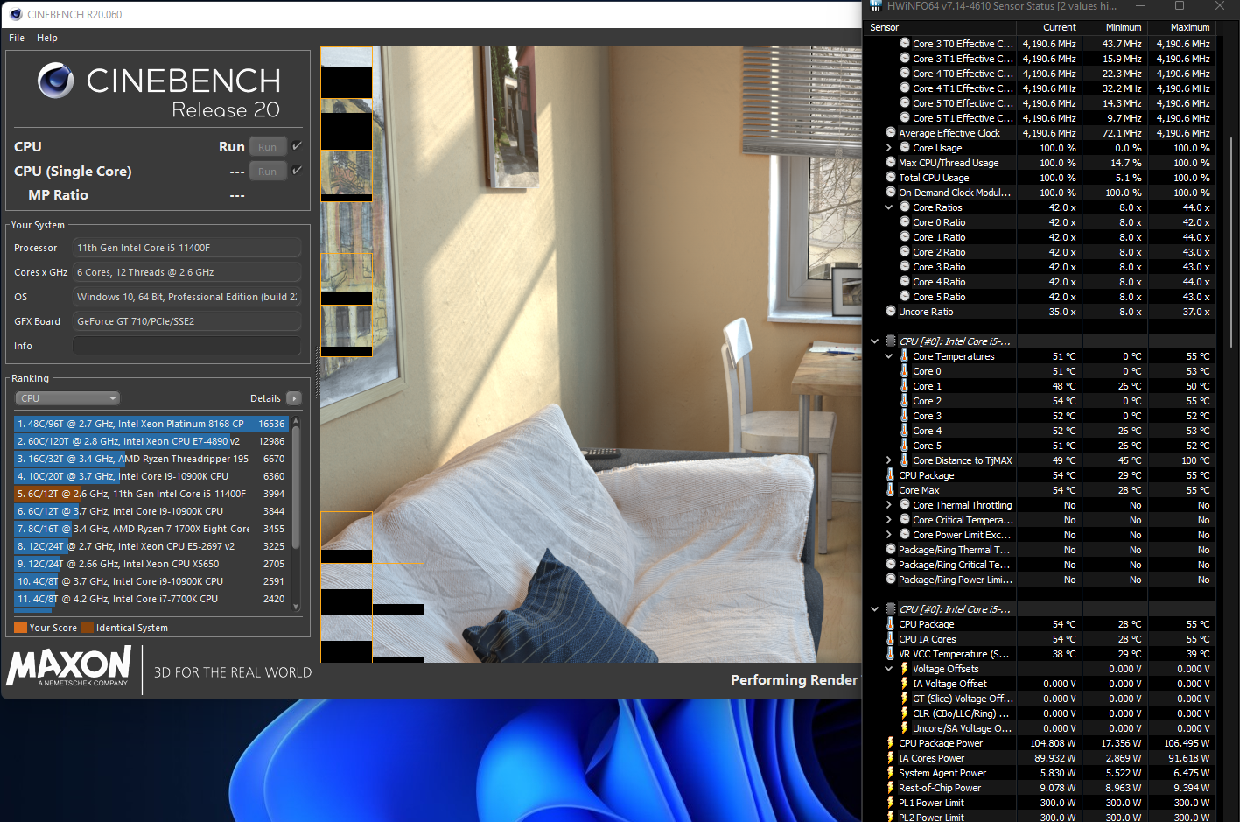Viewport: 1240px width, 822px height.
Task: Click the clock icon beside Core 5 T1 Effective Clock
Action: [x=905, y=118]
